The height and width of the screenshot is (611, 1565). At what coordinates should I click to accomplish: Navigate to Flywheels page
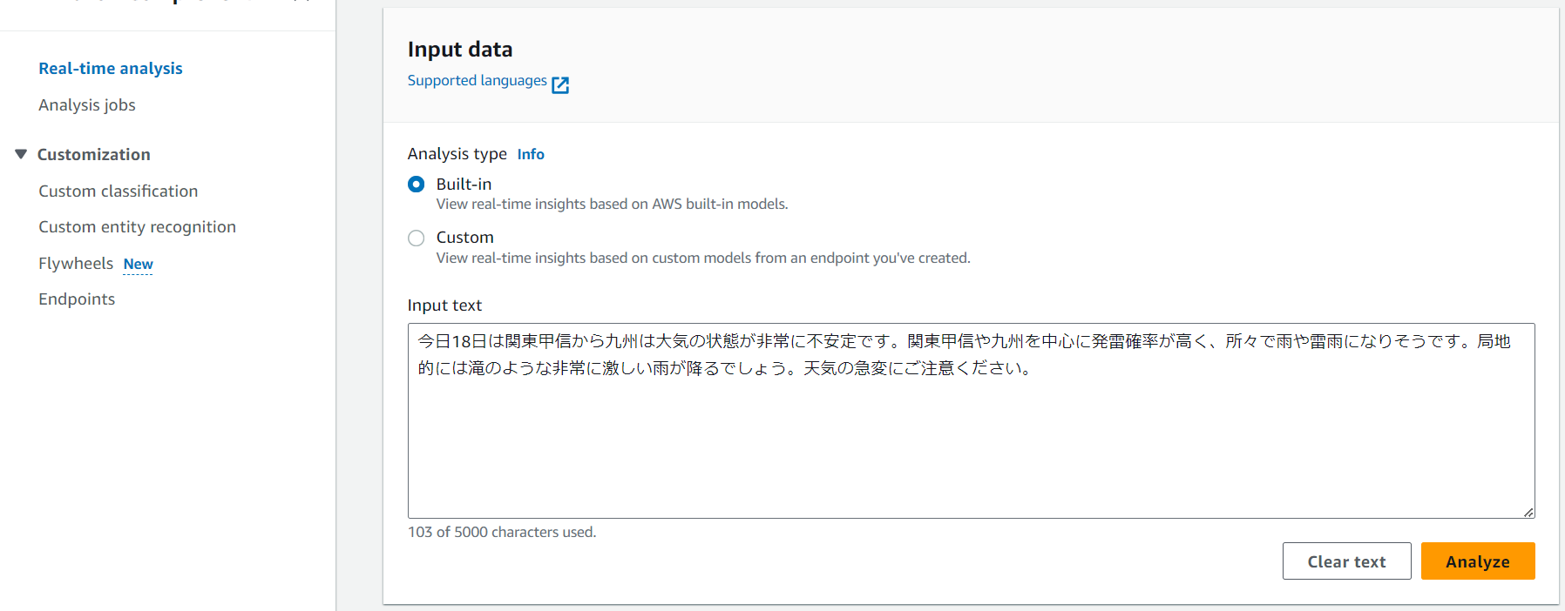pos(76,264)
